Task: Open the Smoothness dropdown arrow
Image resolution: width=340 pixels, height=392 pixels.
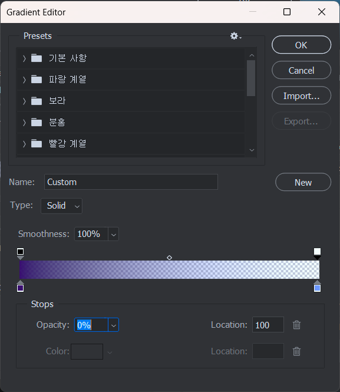Action: click(113, 234)
